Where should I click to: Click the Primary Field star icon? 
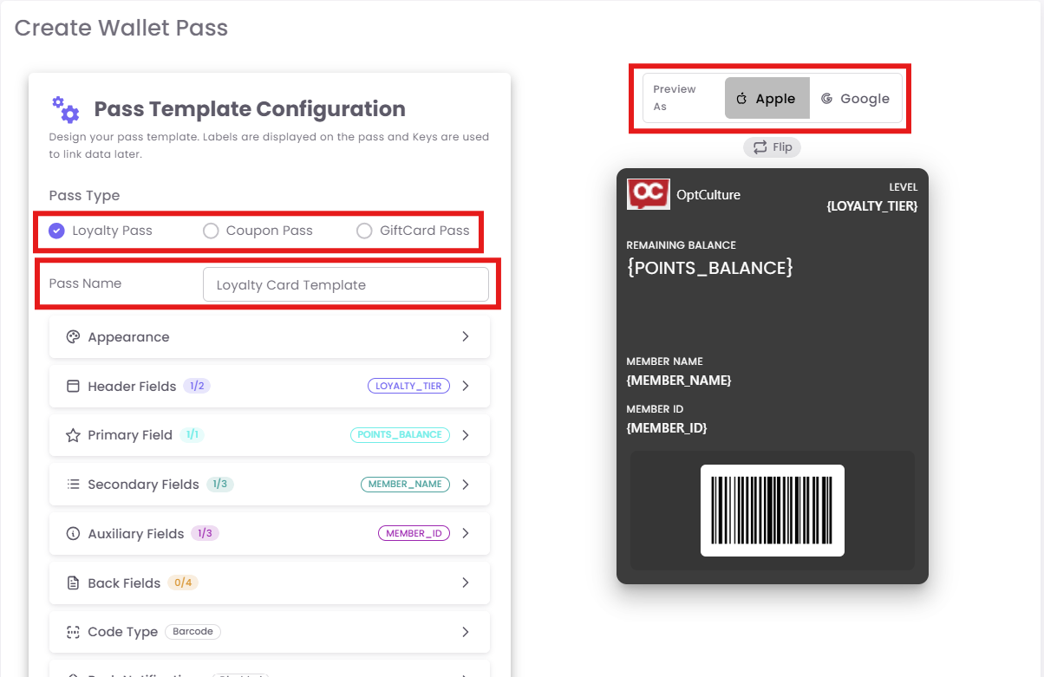[73, 435]
